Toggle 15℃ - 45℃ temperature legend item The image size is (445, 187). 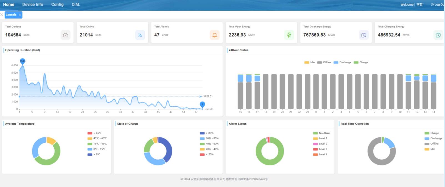point(97,144)
